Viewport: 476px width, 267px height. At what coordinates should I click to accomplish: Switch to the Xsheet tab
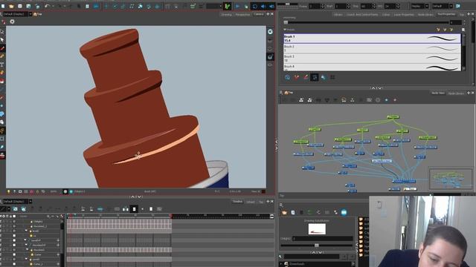click(251, 202)
